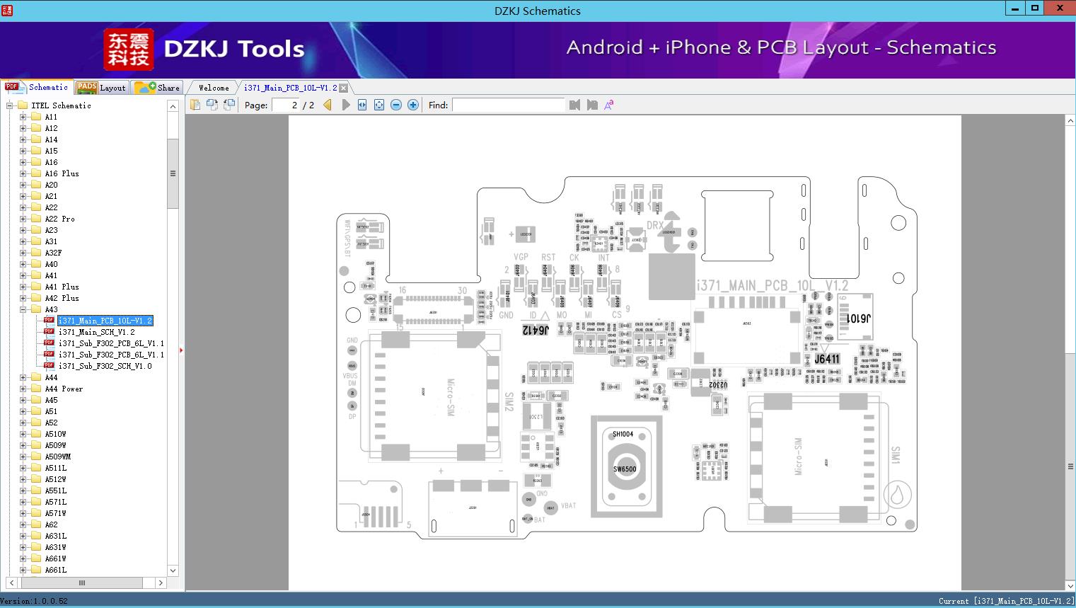This screenshot has width=1076, height=608.
Task: Go to next page with right arrow
Action: (345, 105)
